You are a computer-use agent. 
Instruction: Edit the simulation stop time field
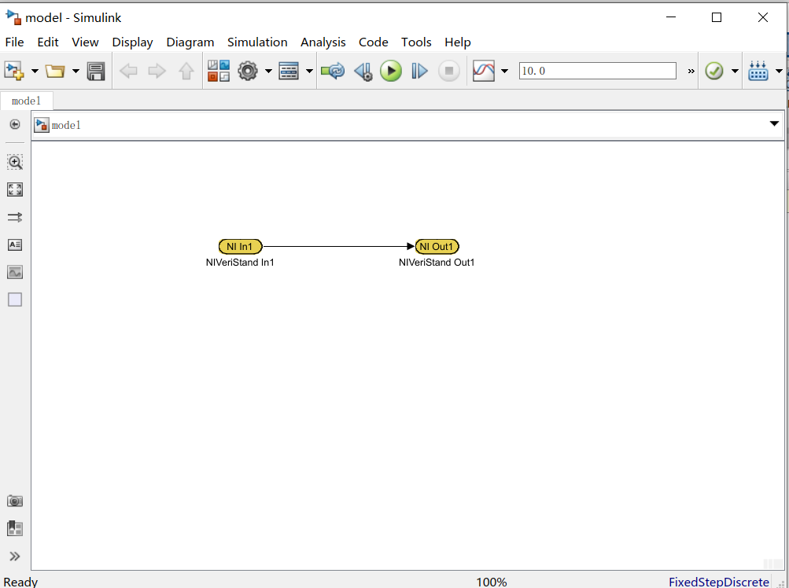tap(597, 70)
